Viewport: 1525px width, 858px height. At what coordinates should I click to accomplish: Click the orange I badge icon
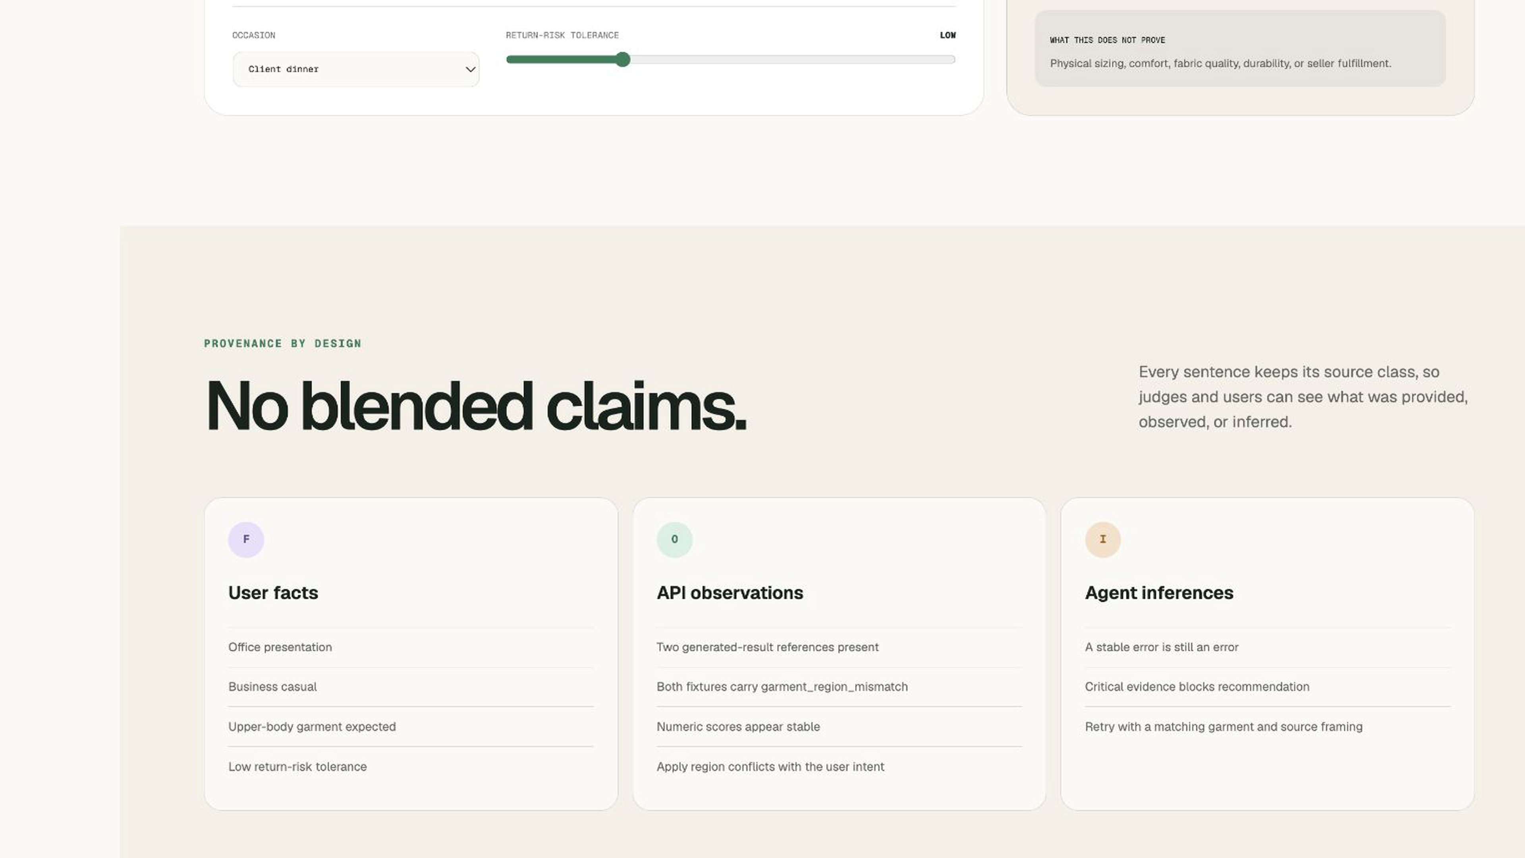1102,539
